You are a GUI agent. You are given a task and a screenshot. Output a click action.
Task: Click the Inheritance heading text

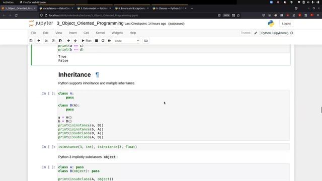tap(74, 75)
